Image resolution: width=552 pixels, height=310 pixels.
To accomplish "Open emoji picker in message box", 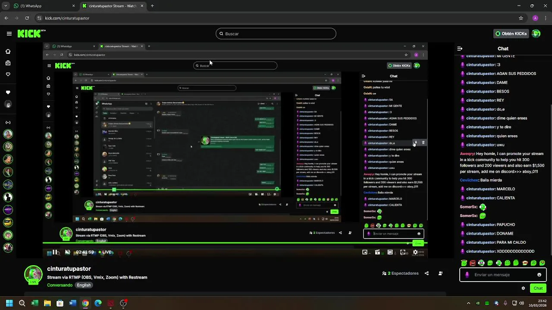I will 539,275.
